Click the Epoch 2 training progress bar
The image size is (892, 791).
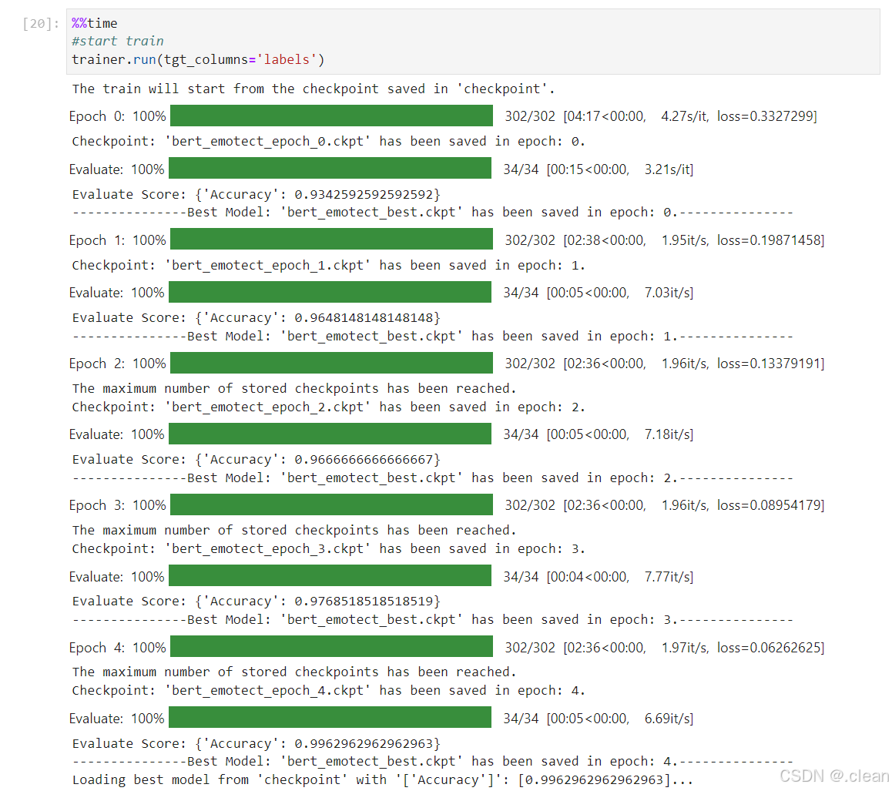pyautogui.click(x=332, y=363)
